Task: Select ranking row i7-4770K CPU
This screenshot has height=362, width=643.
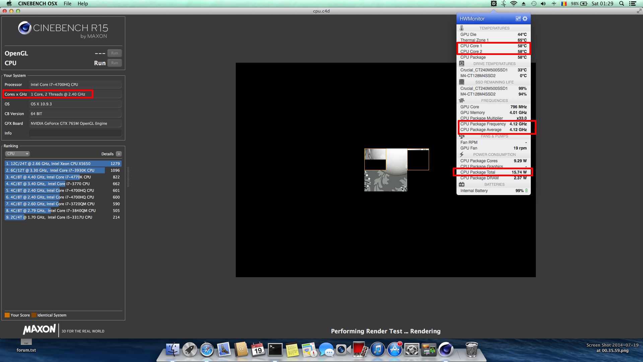Action: 63,177
